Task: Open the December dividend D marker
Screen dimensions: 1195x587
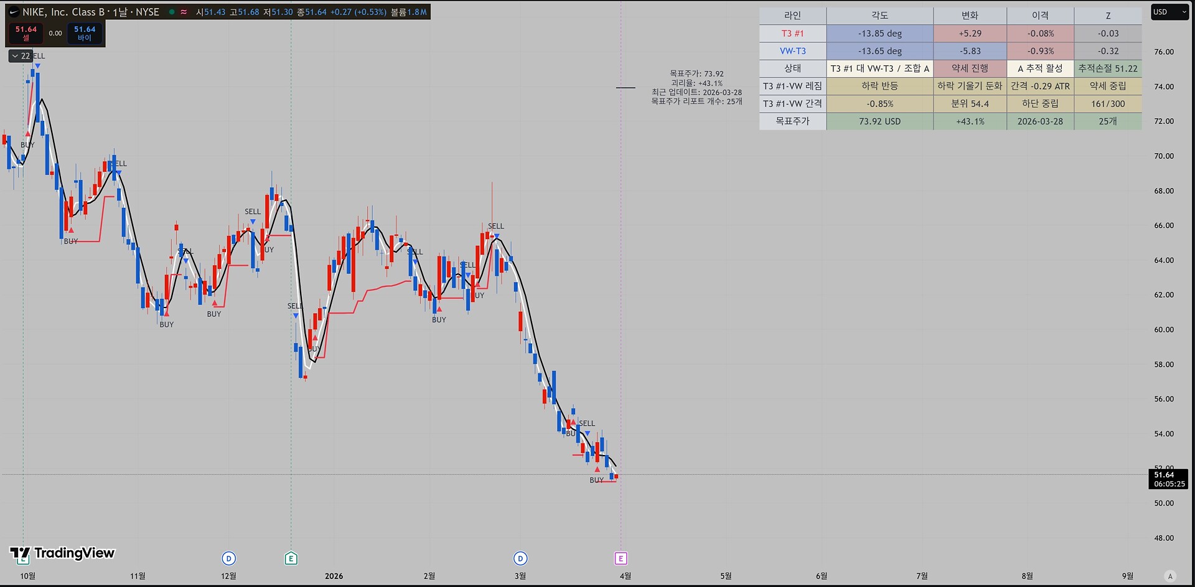Action: pos(228,558)
